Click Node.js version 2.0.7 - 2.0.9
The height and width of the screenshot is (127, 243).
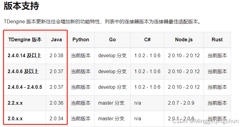tap(181, 103)
